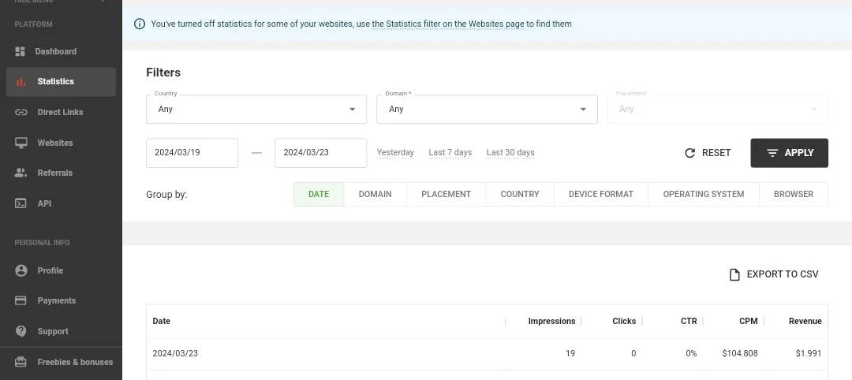Click the Apply filters button
The width and height of the screenshot is (852, 380).
pos(790,153)
